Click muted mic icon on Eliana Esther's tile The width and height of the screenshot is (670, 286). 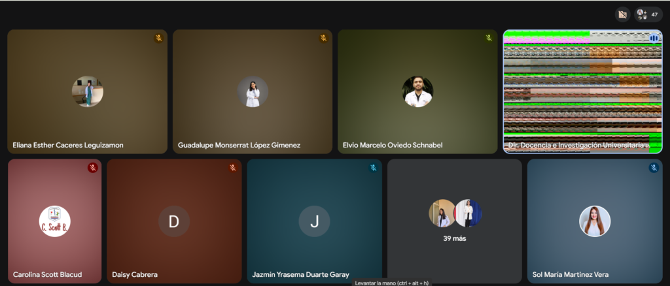158,39
